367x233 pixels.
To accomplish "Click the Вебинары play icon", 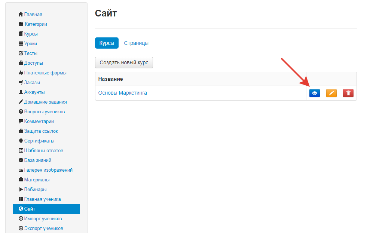I will coord(21,190).
